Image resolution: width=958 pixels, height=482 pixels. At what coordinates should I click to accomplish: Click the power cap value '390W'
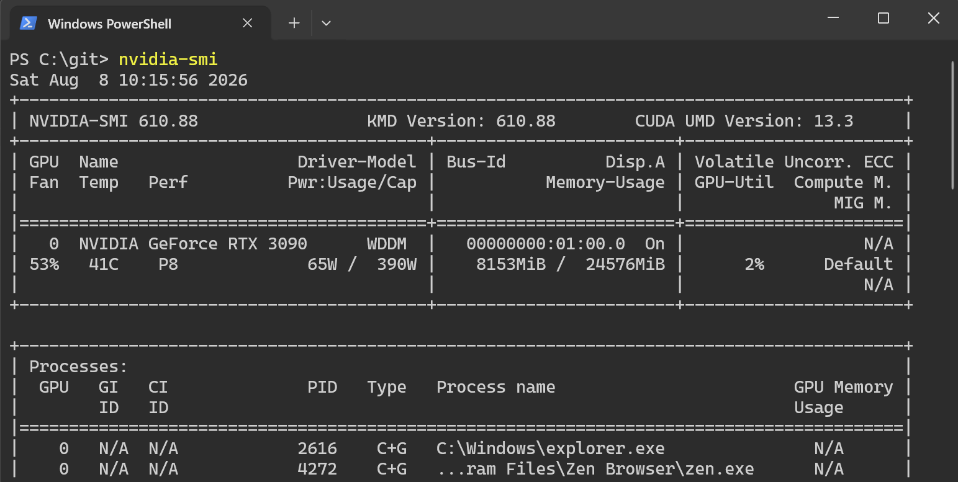[x=397, y=264]
